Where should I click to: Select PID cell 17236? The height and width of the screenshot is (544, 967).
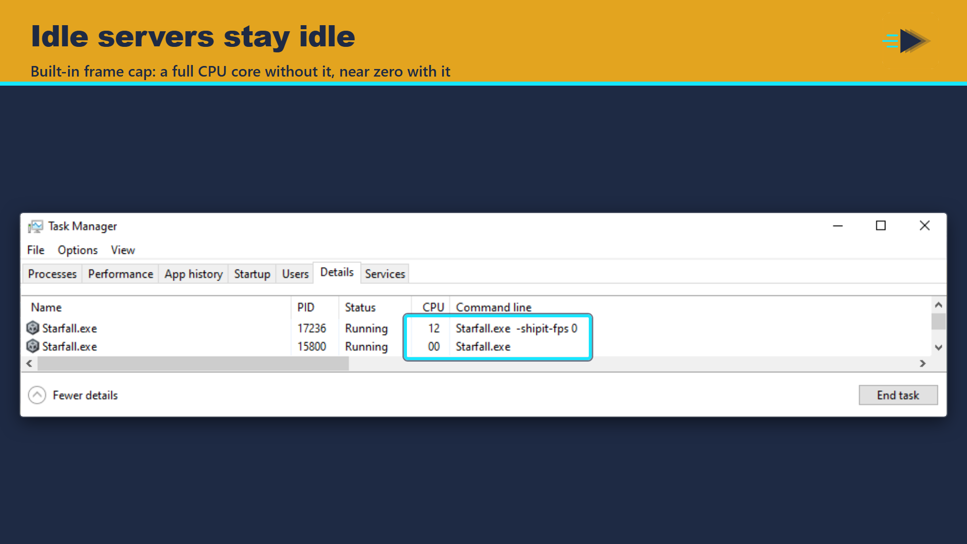[x=312, y=328]
